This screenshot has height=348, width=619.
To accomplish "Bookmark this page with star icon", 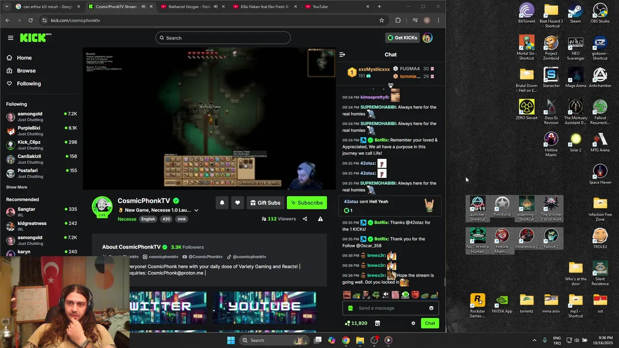I will [382, 20].
